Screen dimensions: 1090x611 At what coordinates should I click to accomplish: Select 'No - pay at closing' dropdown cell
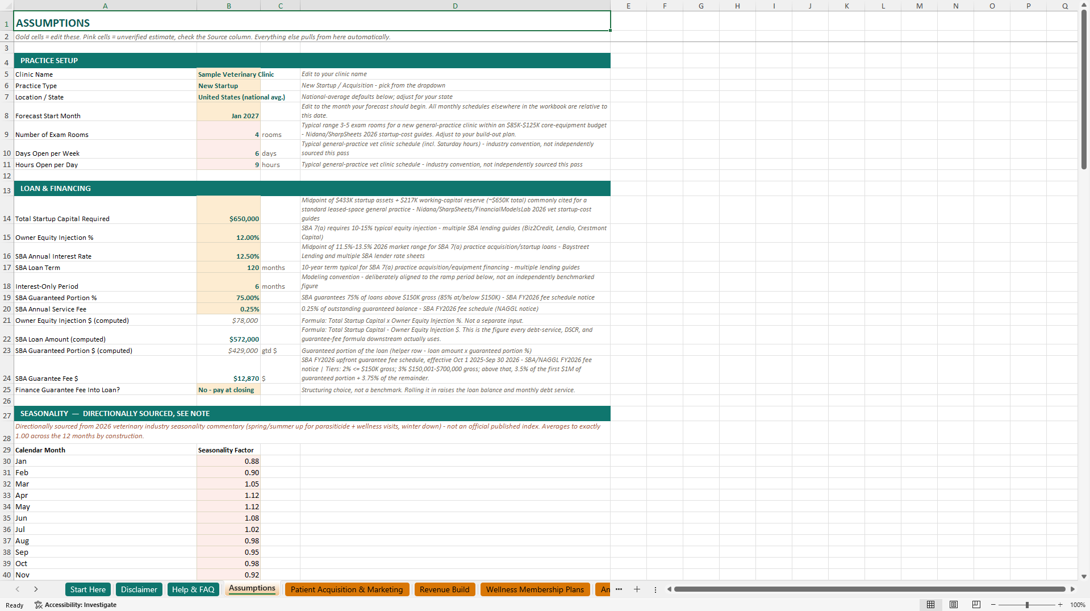228,389
